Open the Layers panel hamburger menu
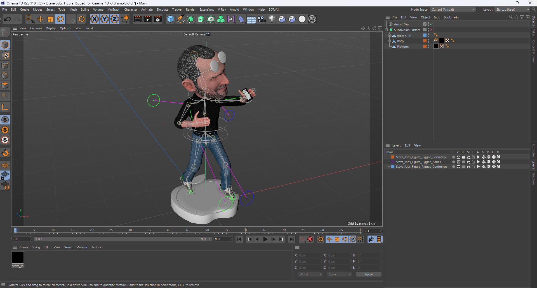 pyautogui.click(x=387, y=145)
